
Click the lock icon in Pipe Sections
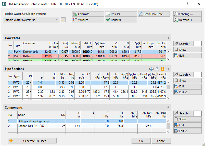(162, 69)
